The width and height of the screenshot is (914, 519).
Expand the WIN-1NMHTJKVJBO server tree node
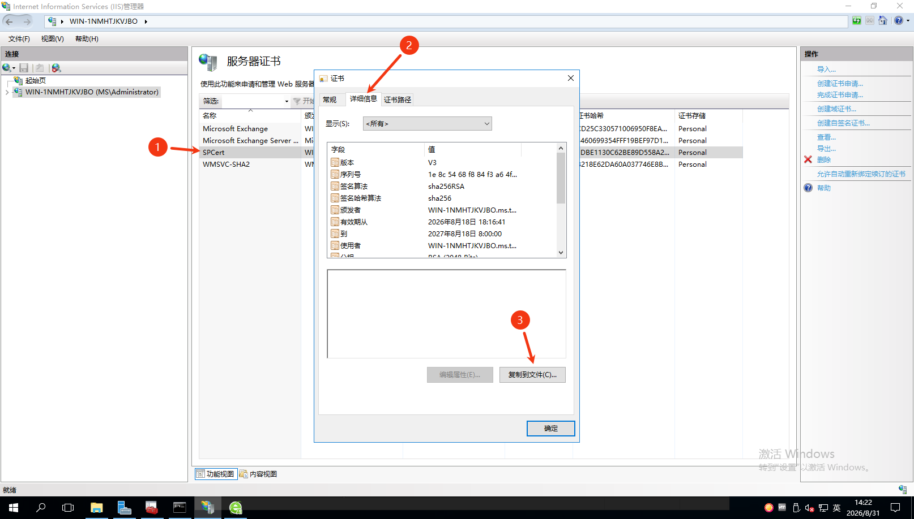click(x=7, y=92)
